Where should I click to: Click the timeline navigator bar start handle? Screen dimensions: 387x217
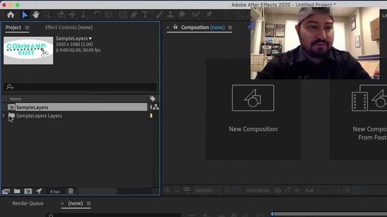click(x=273, y=214)
